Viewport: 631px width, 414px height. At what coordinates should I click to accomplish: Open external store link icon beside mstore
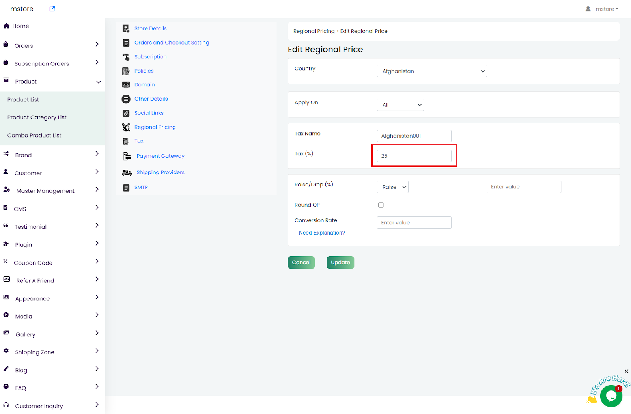coord(52,9)
